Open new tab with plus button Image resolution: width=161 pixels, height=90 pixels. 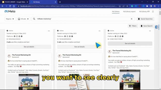(x=60, y=2)
